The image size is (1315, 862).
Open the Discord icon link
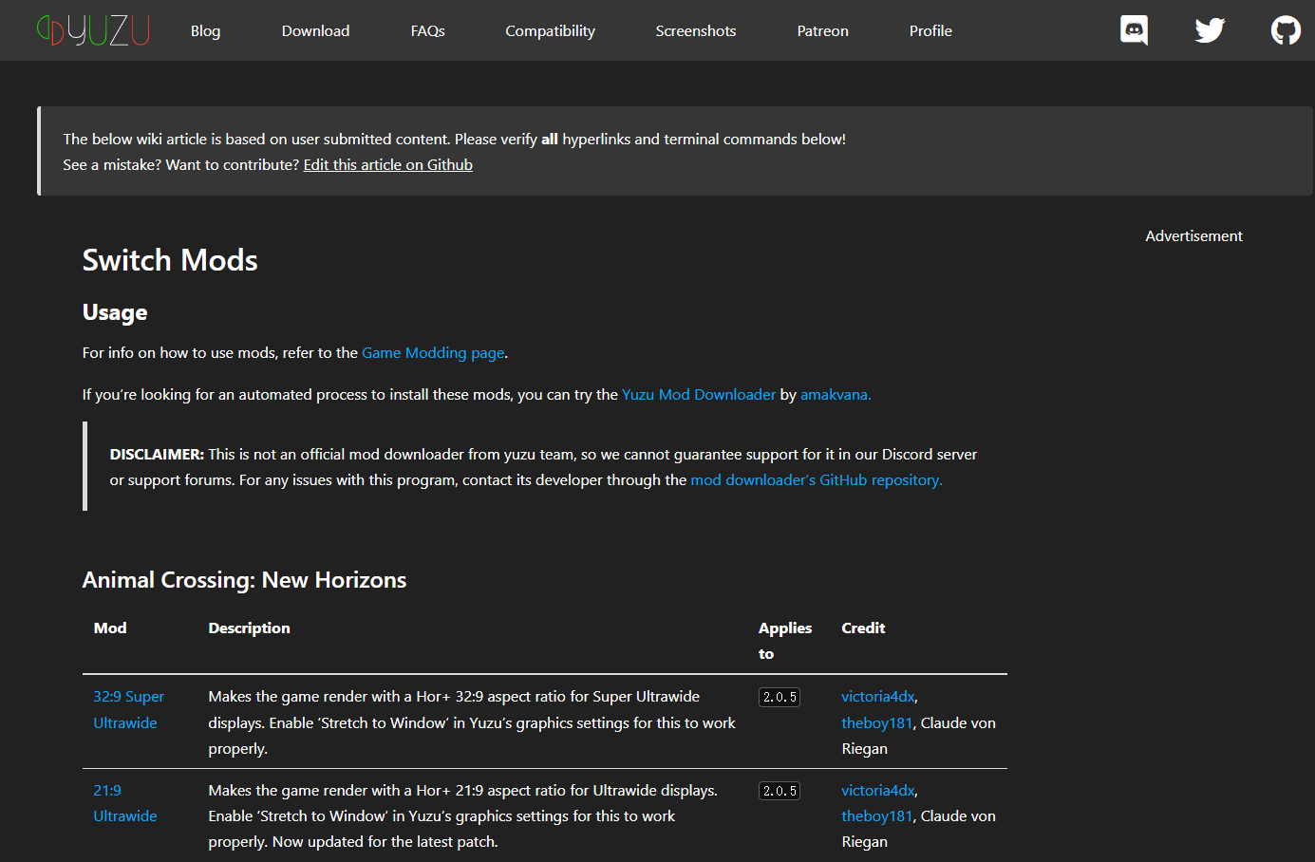(1134, 30)
